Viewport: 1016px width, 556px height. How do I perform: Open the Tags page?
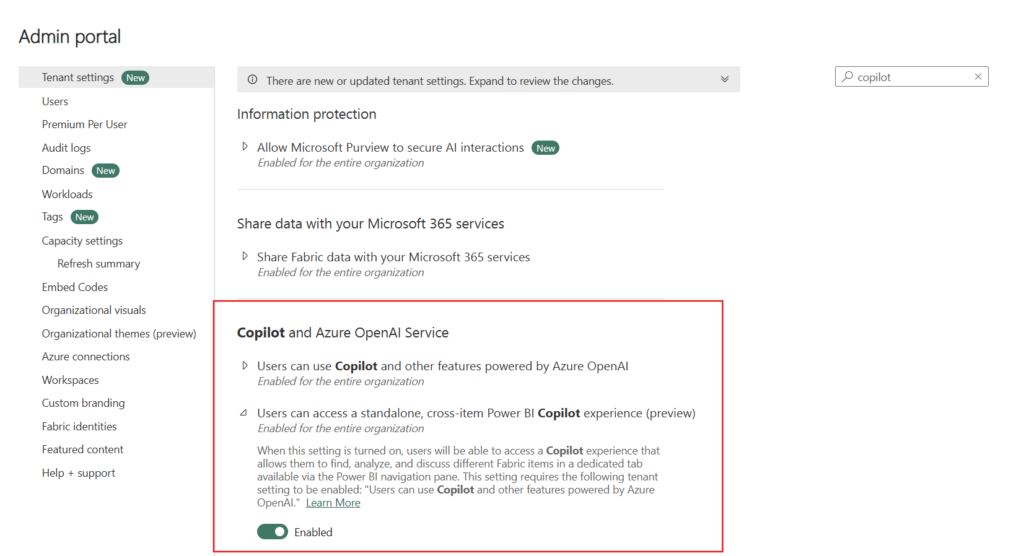pyautogui.click(x=53, y=217)
